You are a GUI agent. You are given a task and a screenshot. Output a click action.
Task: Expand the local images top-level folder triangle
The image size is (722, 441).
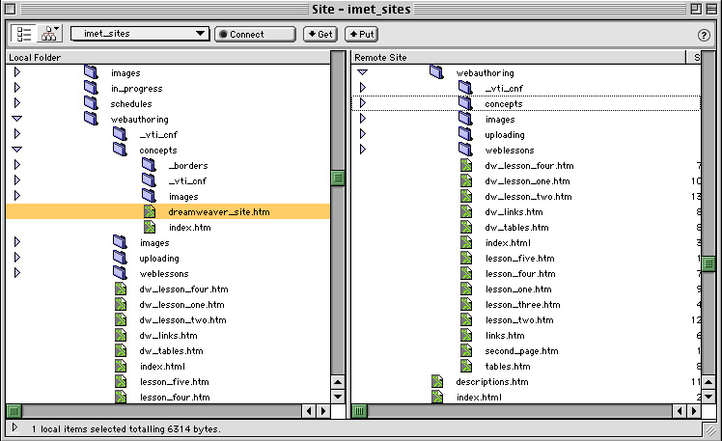point(17,72)
